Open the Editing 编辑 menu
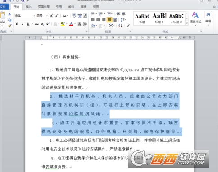Screen dimensions: 218x172 (208, 18)
